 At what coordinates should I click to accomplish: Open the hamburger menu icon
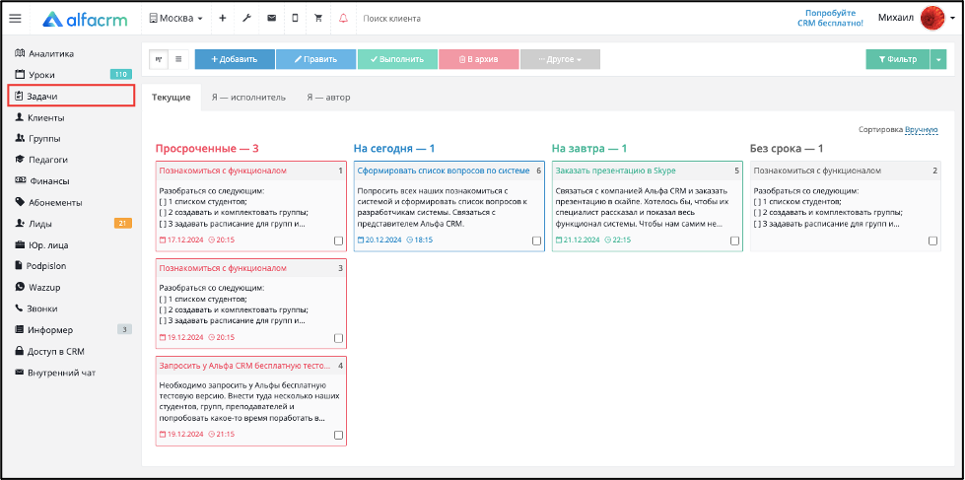15,19
